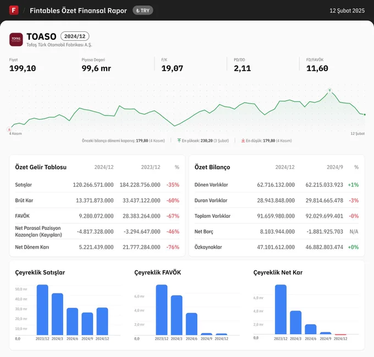374x357 pixels.
Task: Click the Piyasa Değeri value 99,6 mr
Action: (96, 68)
